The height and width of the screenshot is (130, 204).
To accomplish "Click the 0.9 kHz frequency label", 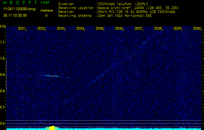I will [x=3, y=75].
